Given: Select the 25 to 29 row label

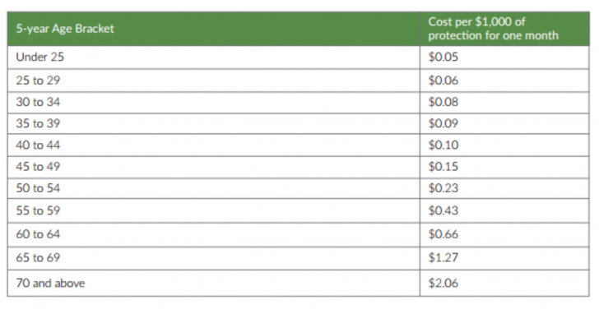Looking at the screenshot, I should (38, 81).
